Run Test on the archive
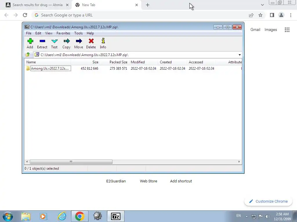The width and height of the screenshot is (297, 222). pos(54,43)
